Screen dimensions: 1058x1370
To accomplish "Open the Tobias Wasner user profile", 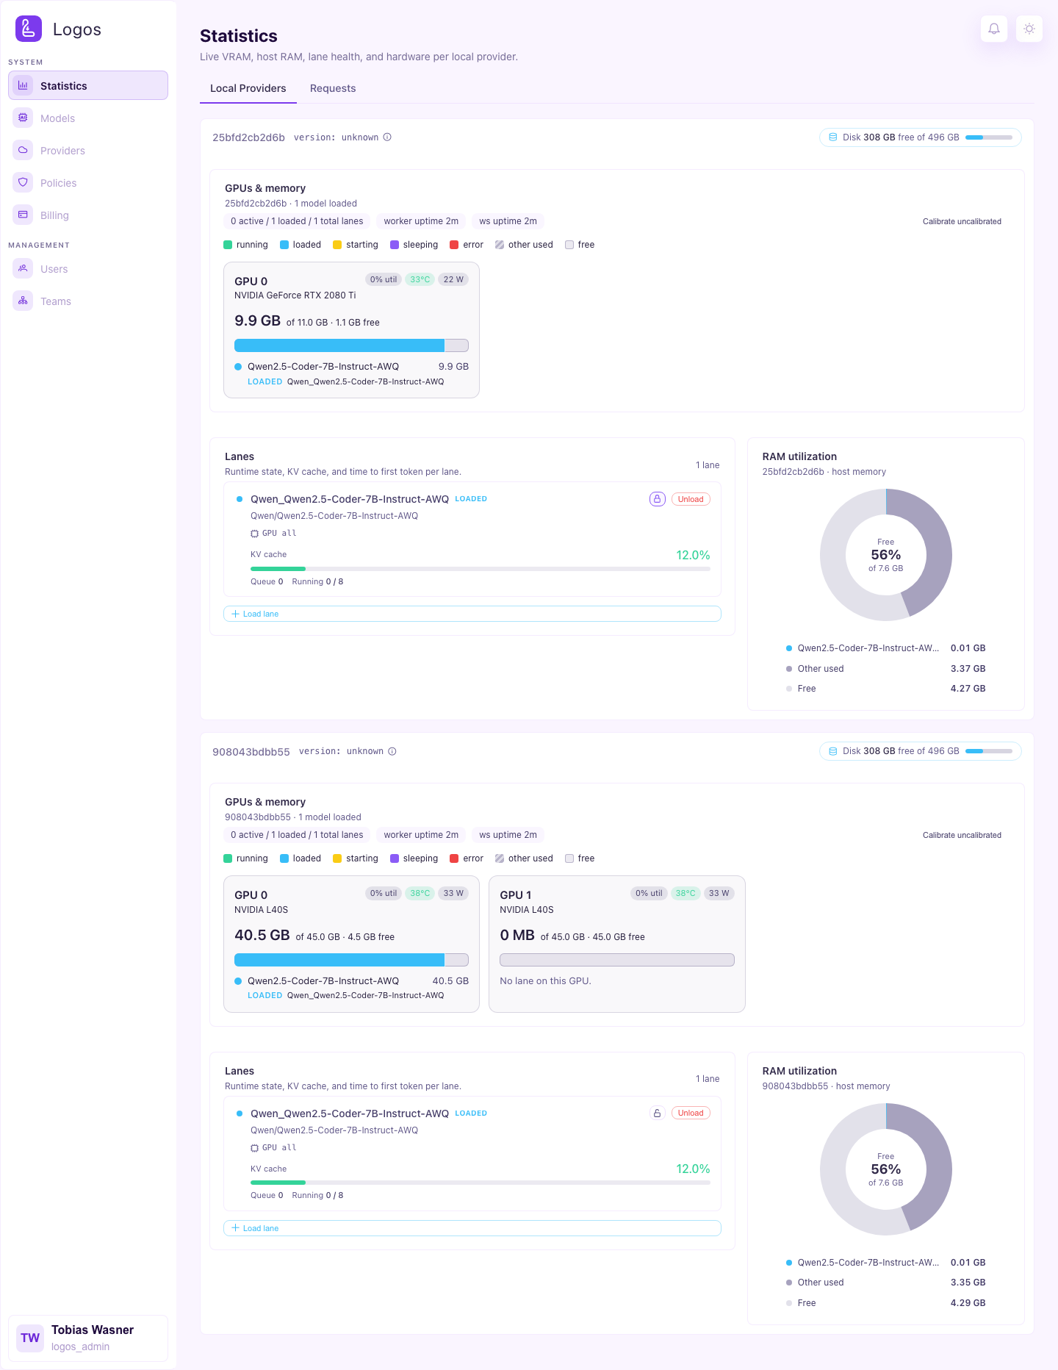I will click(x=88, y=1338).
